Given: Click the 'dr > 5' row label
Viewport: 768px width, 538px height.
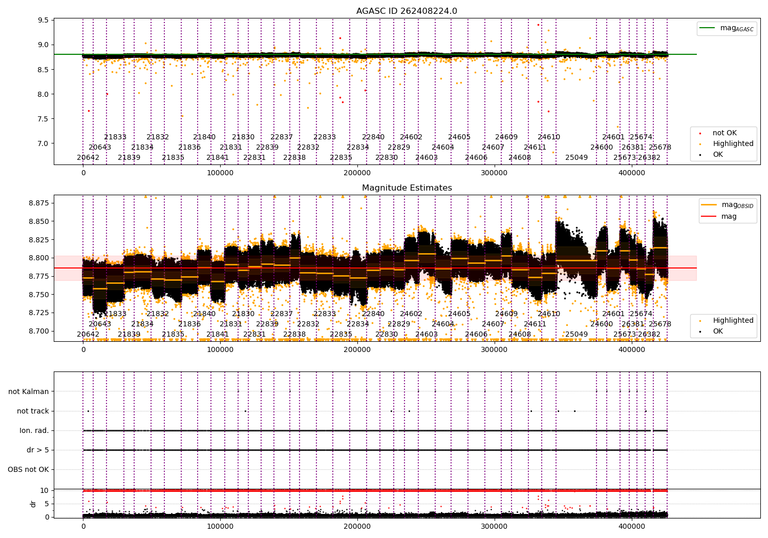Looking at the screenshot, I should (38, 450).
